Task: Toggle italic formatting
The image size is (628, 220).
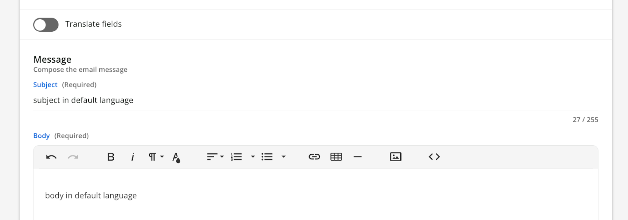Action: (133, 157)
